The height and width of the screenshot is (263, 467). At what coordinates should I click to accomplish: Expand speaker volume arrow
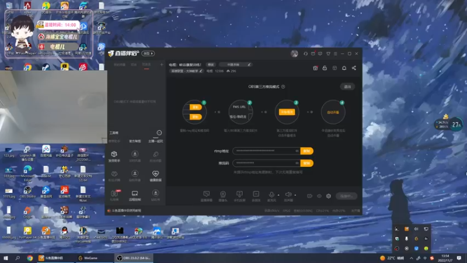pyautogui.click(x=295, y=195)
